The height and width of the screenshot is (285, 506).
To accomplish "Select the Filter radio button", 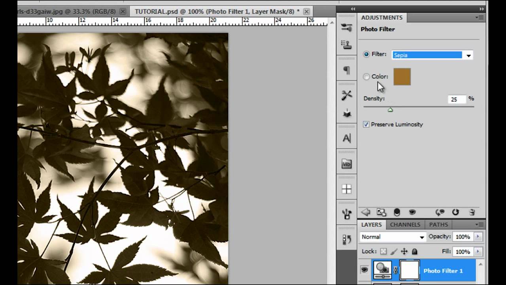I will tap(366, 54).
